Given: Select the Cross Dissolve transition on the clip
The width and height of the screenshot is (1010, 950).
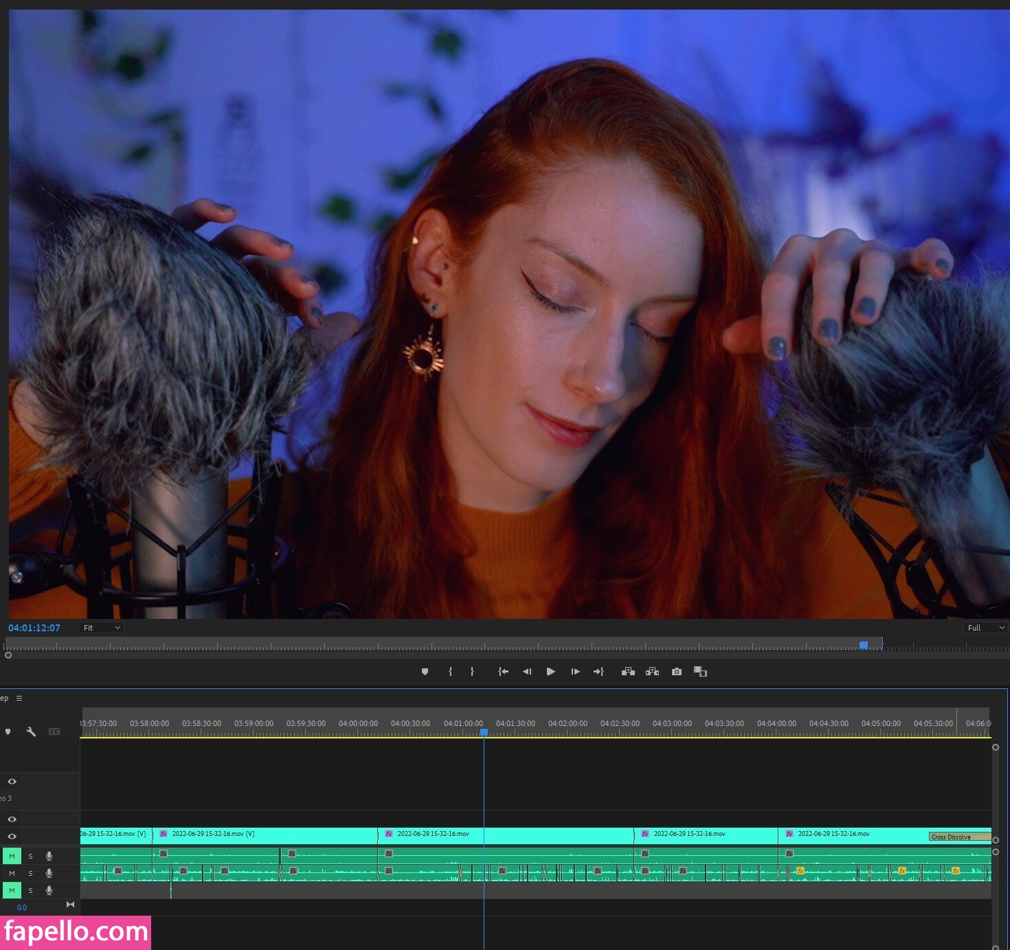Looking at the screenshot, I should (959, 837).
